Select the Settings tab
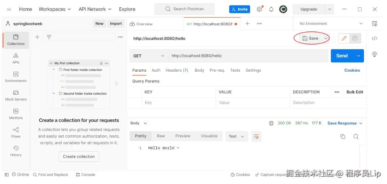 253,70
